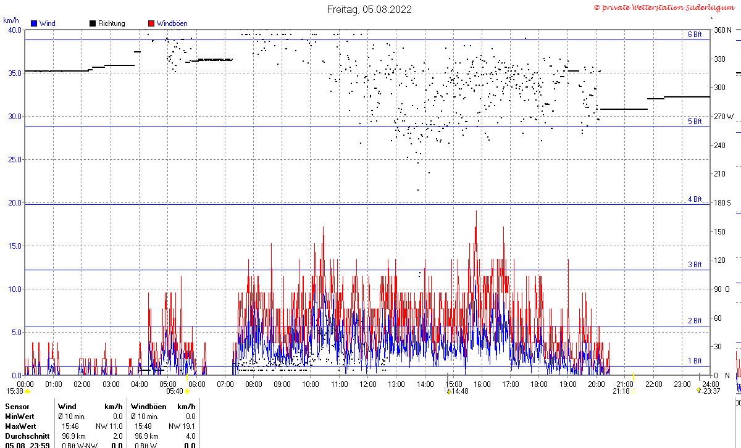Click the 360 N direction axis label
The width and height of the screenshot is (741, 448).
pyautogui.click(x=722, y=30)
